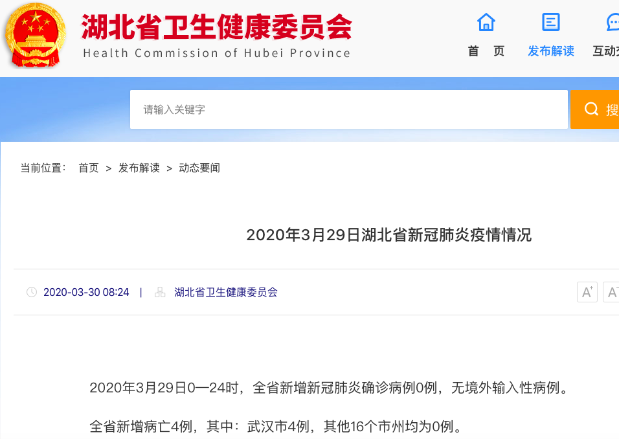Click the chat bubble icon in the navigation

[613, 23]
